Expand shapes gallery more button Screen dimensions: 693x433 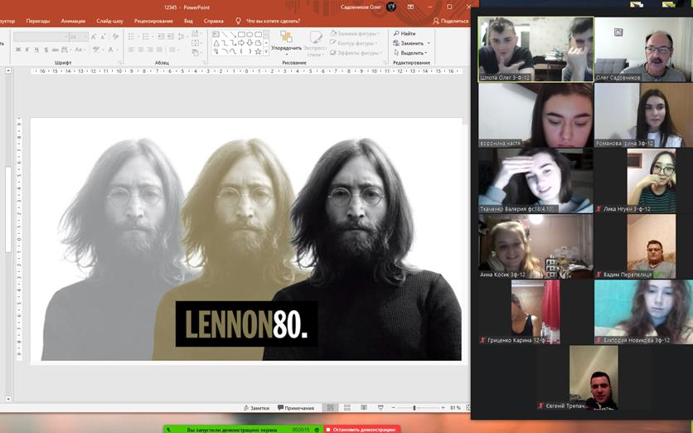[x=266, y=51]
